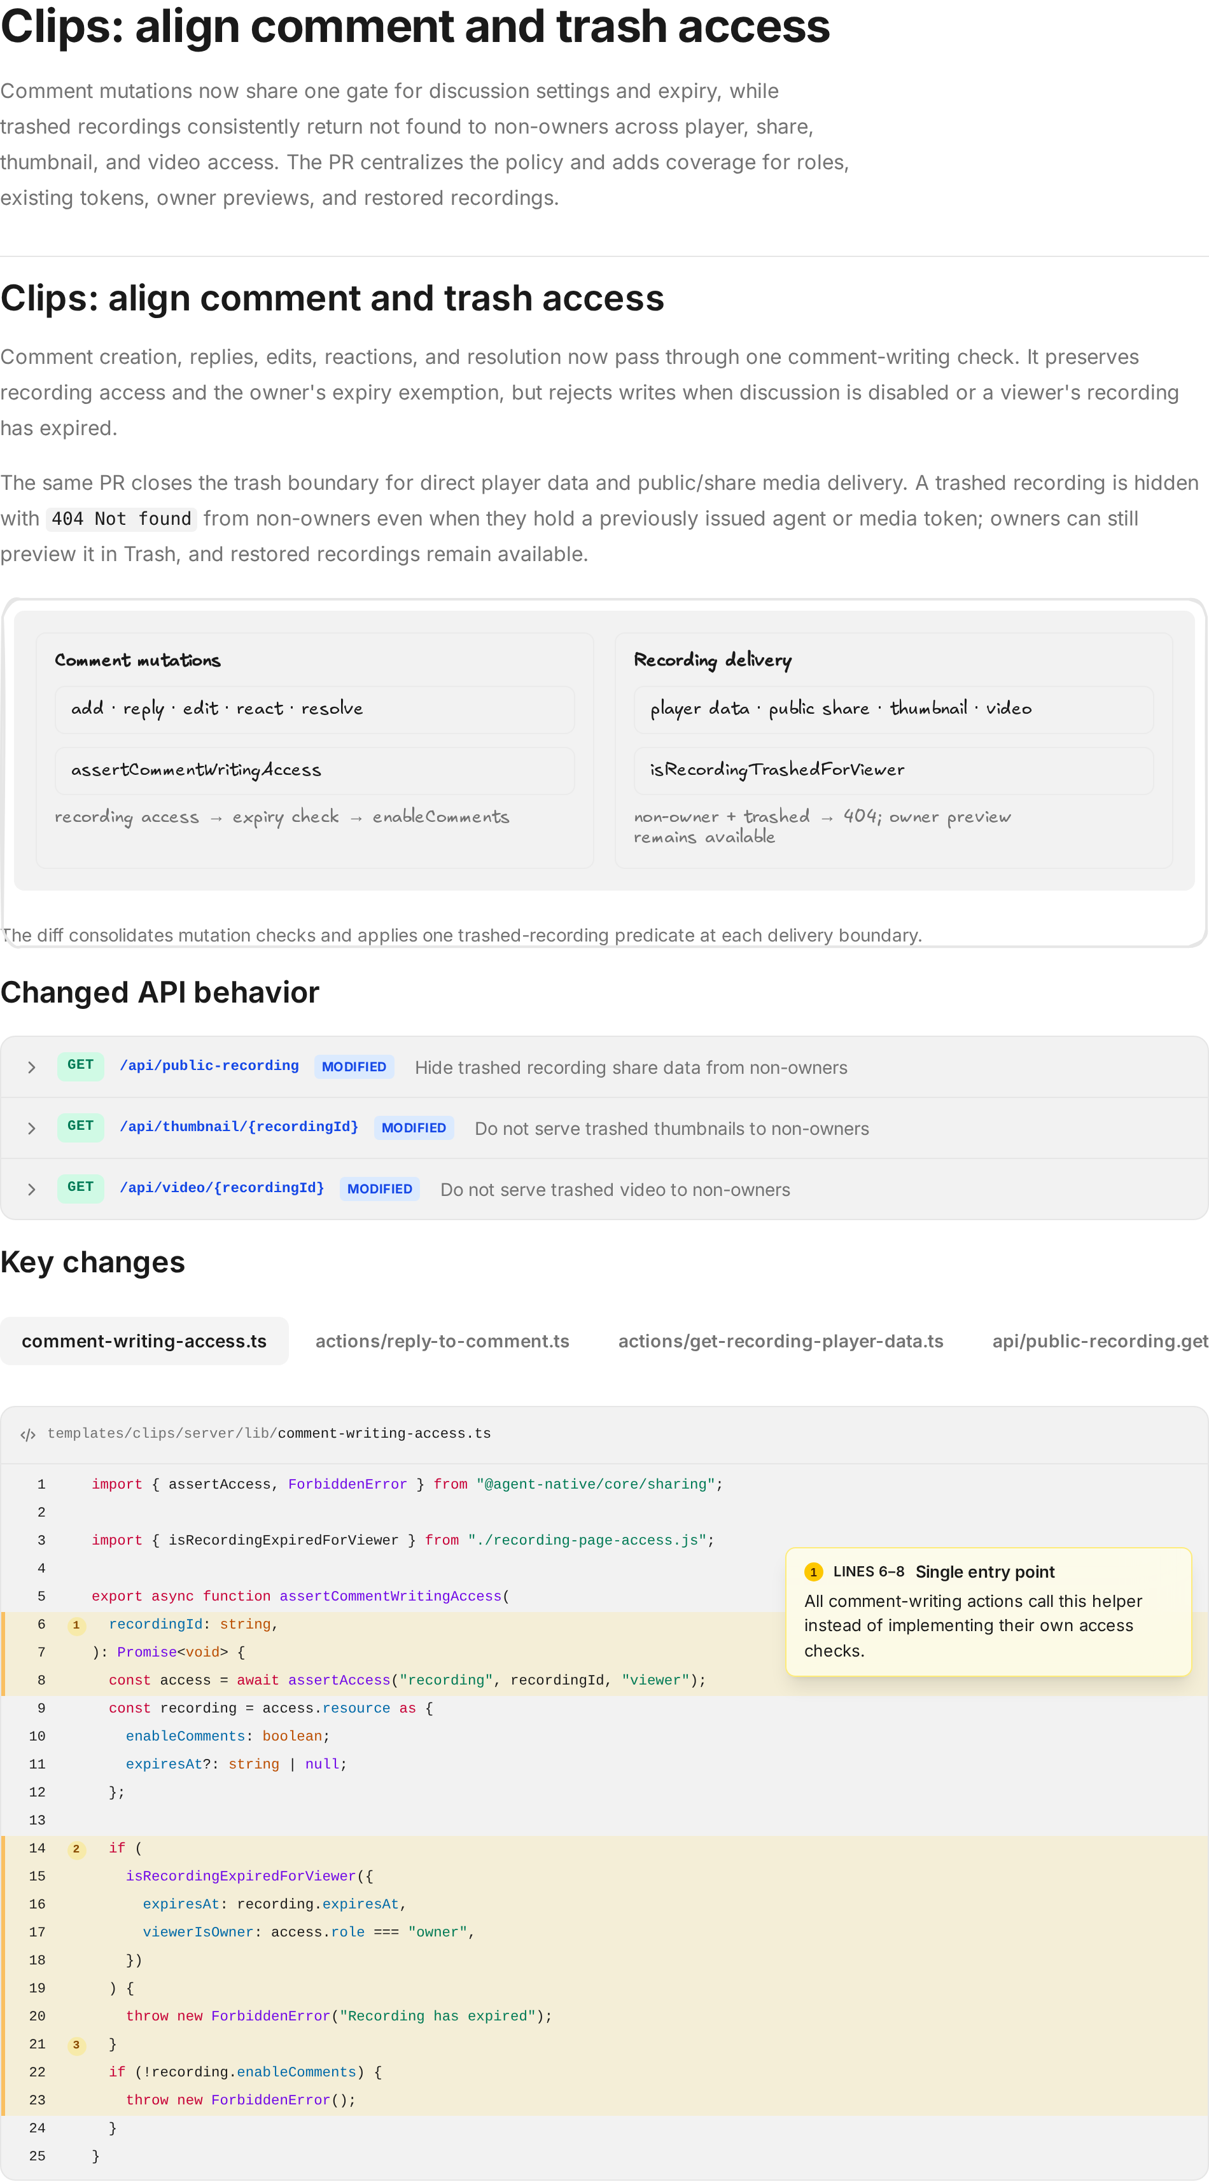Click the code file icon beside comment-writing-access.ts path

point(28,1434)
